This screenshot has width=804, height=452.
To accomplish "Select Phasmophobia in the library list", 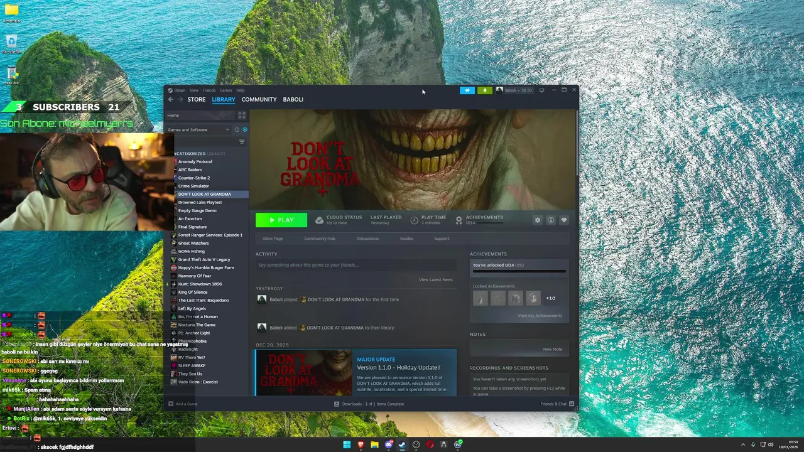I will (192, 341).
